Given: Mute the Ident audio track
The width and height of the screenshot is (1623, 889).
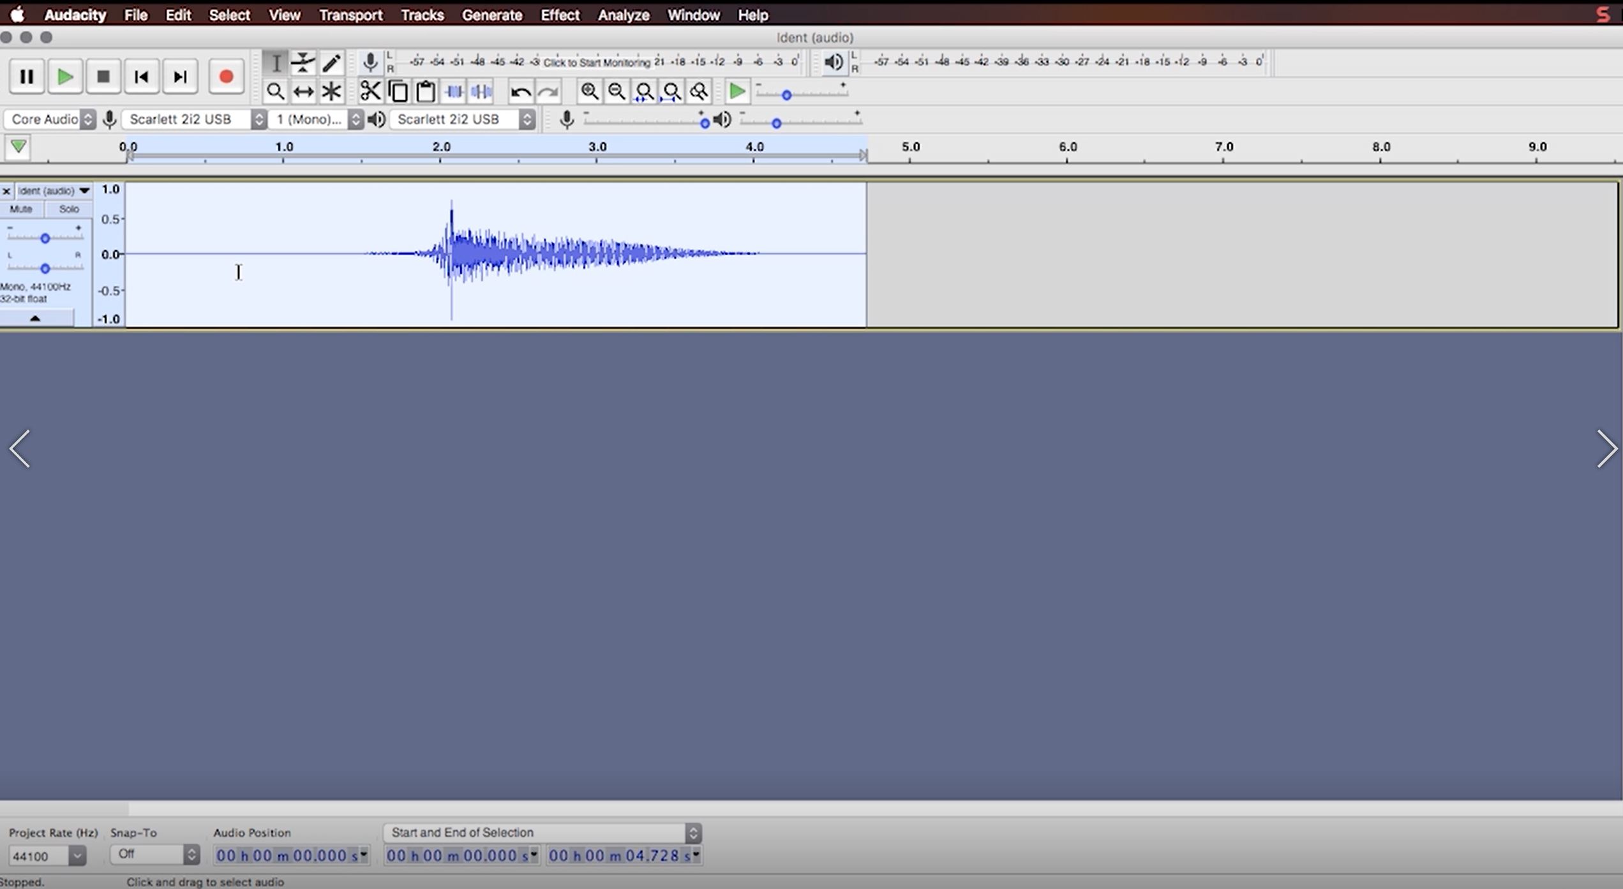Looking at the screenshot, I should tap(21, 209).
